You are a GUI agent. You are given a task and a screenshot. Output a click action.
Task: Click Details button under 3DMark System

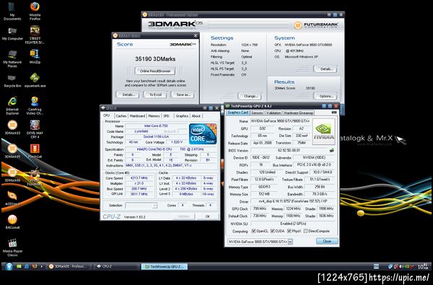(326, 69)
